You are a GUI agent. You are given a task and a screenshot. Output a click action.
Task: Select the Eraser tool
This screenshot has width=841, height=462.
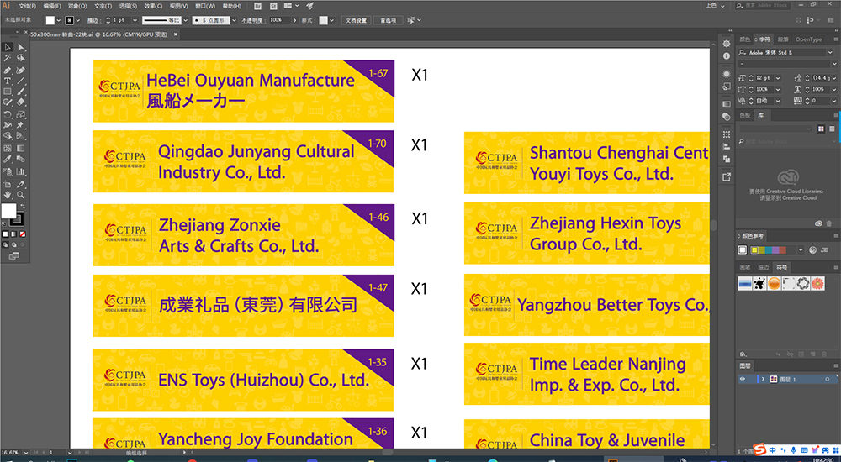[21, 102]
